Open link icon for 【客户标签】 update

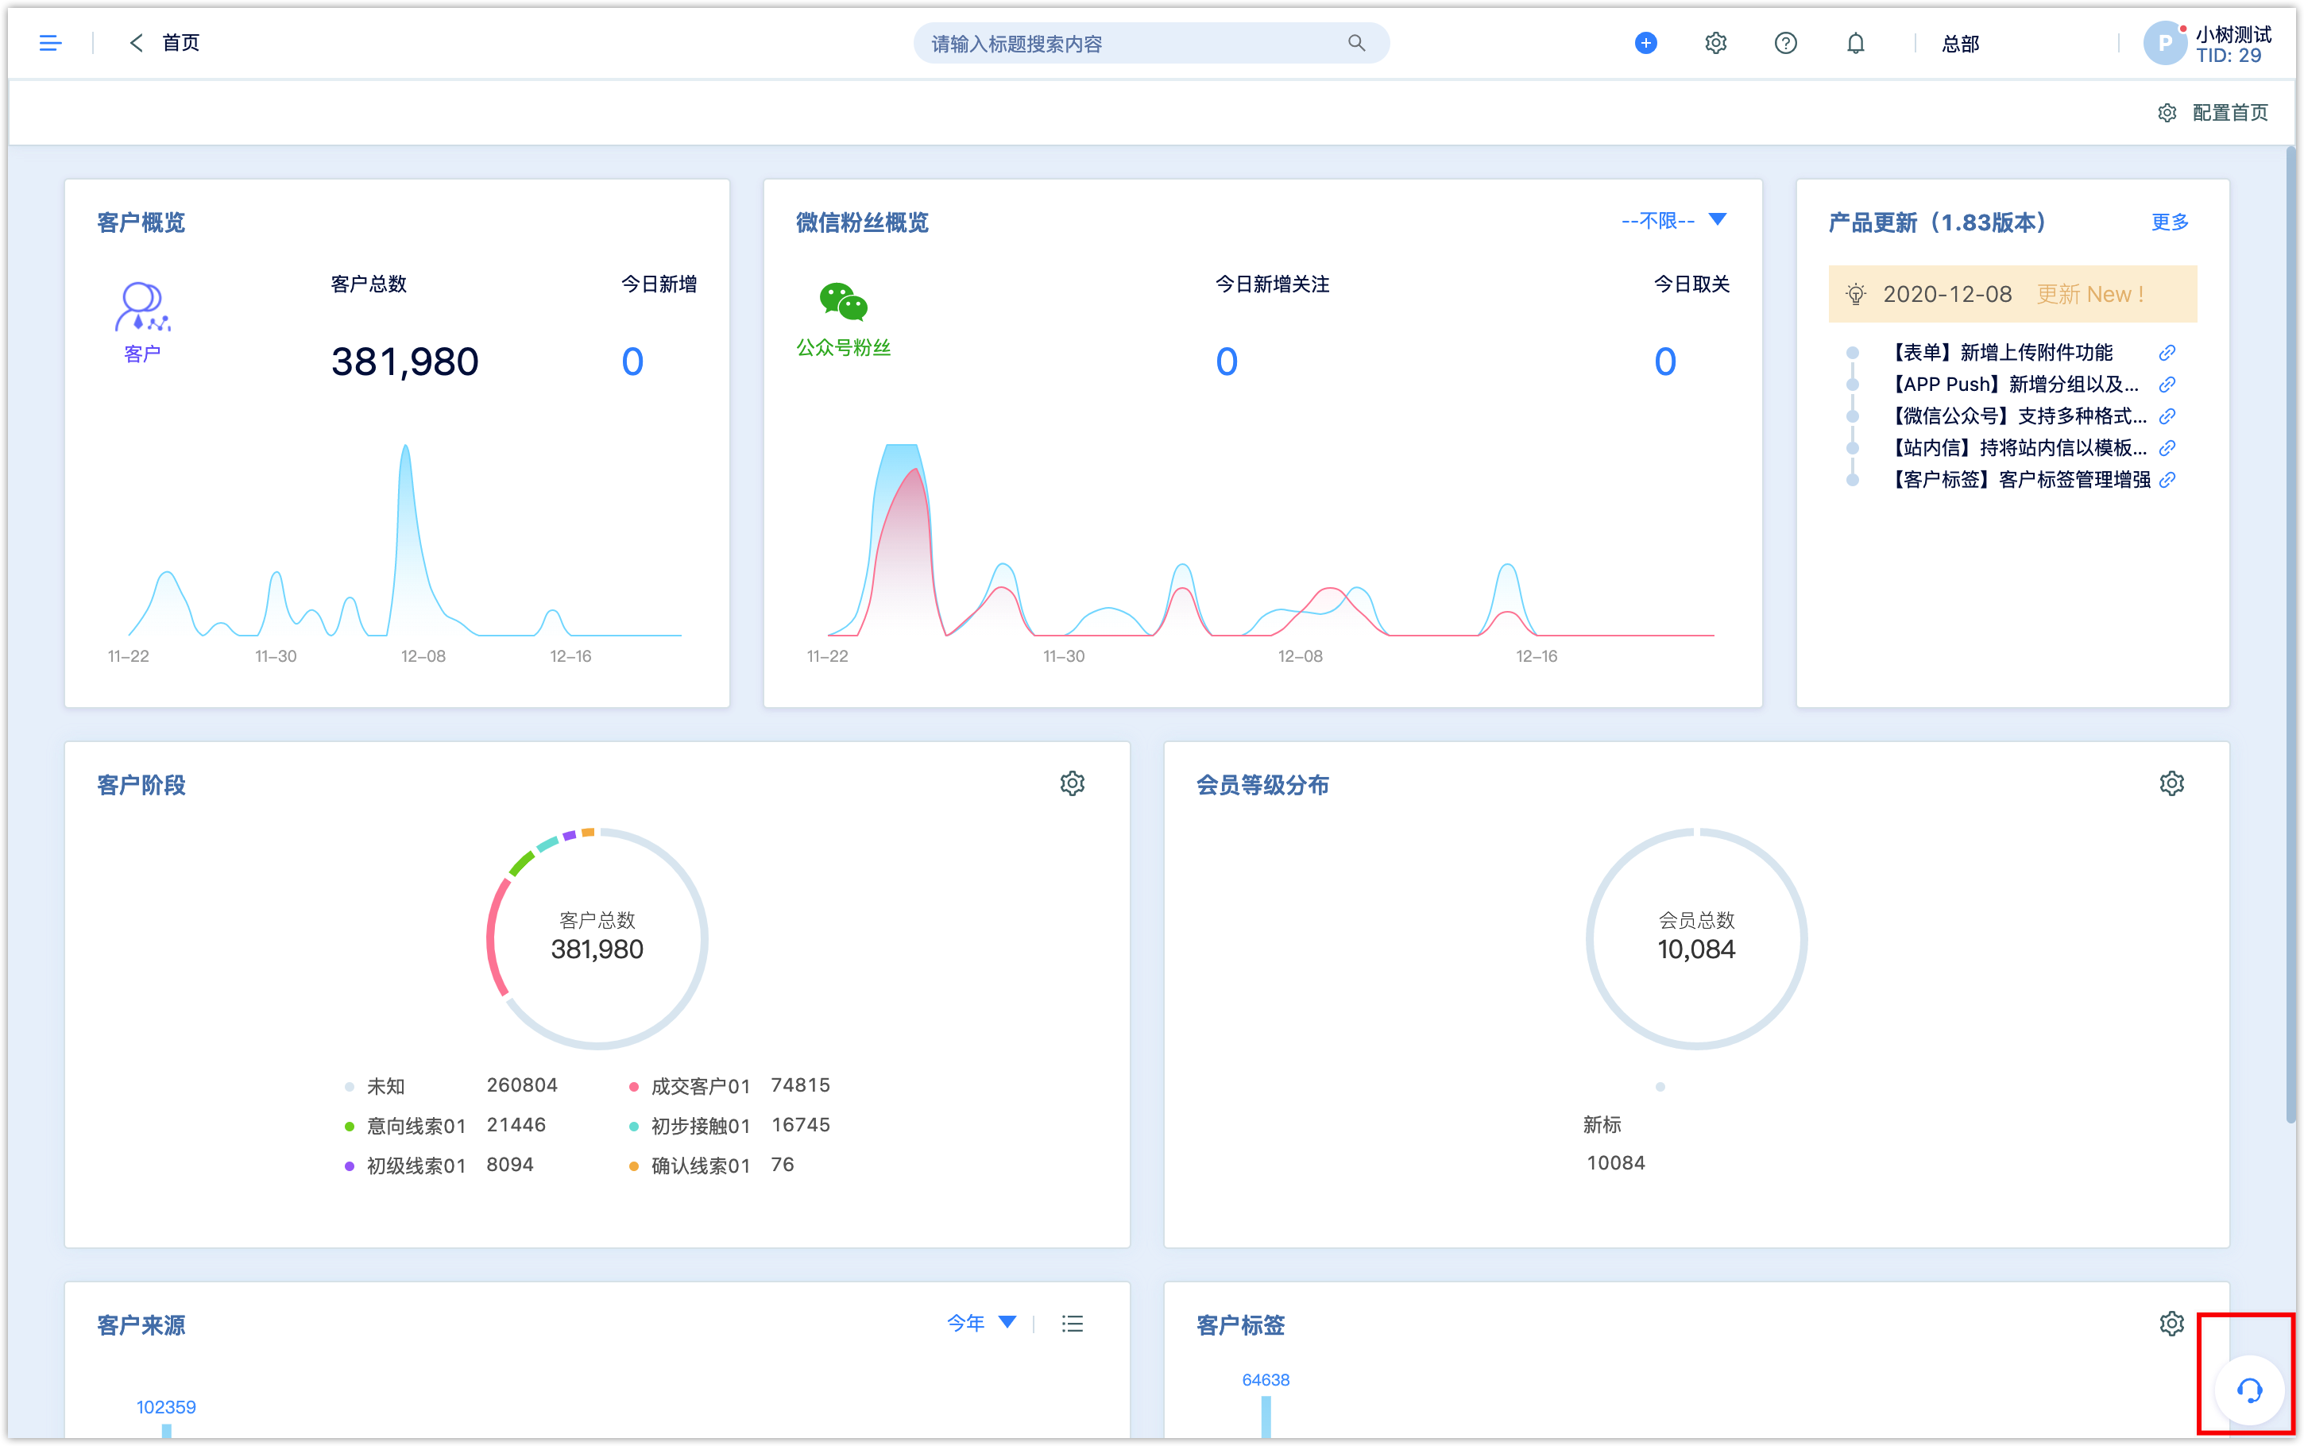click(2167, 479)
